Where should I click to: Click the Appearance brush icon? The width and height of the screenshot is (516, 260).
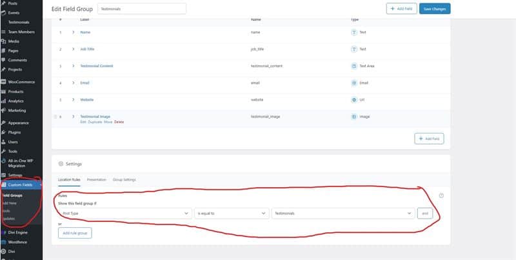[x=4, y=123]
